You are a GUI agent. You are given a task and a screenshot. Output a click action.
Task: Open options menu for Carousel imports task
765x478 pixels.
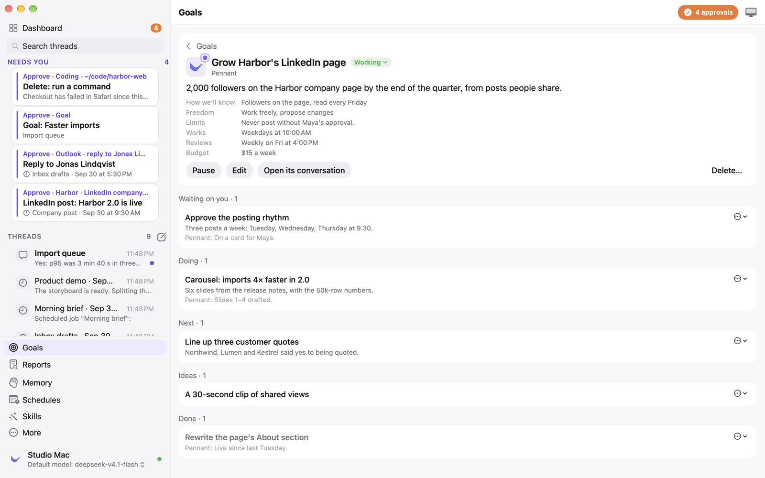(x=740, y=279)
